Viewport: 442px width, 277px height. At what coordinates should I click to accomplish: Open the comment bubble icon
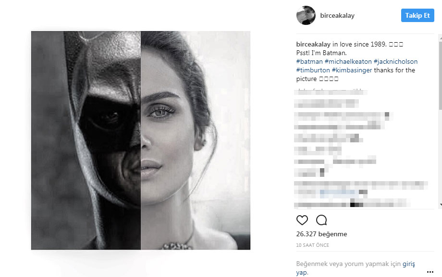[321, 220]
